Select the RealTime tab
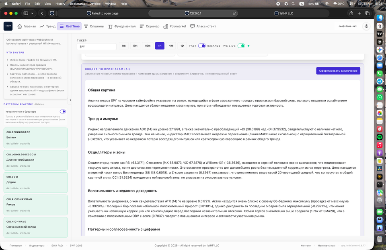This screenshot has height=250, width=386. point(69,27)
